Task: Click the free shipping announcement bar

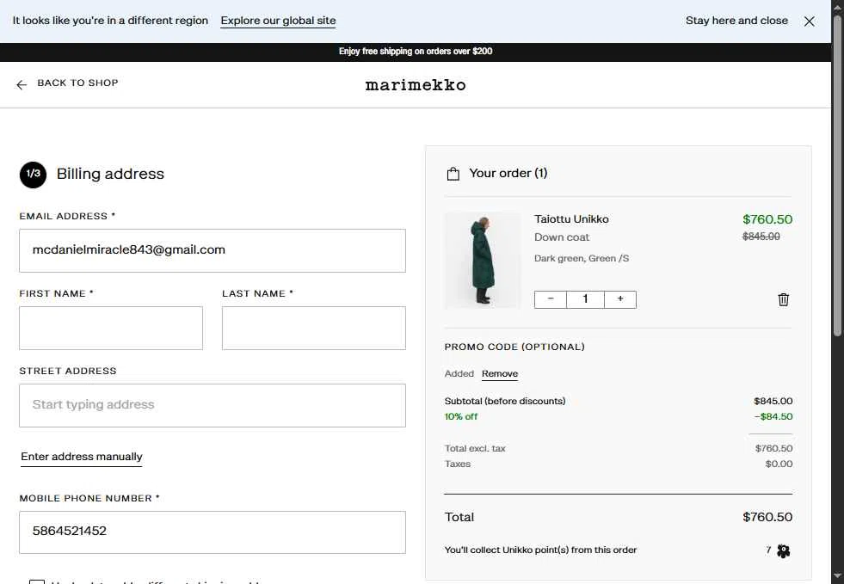Action: click(416, 52)
